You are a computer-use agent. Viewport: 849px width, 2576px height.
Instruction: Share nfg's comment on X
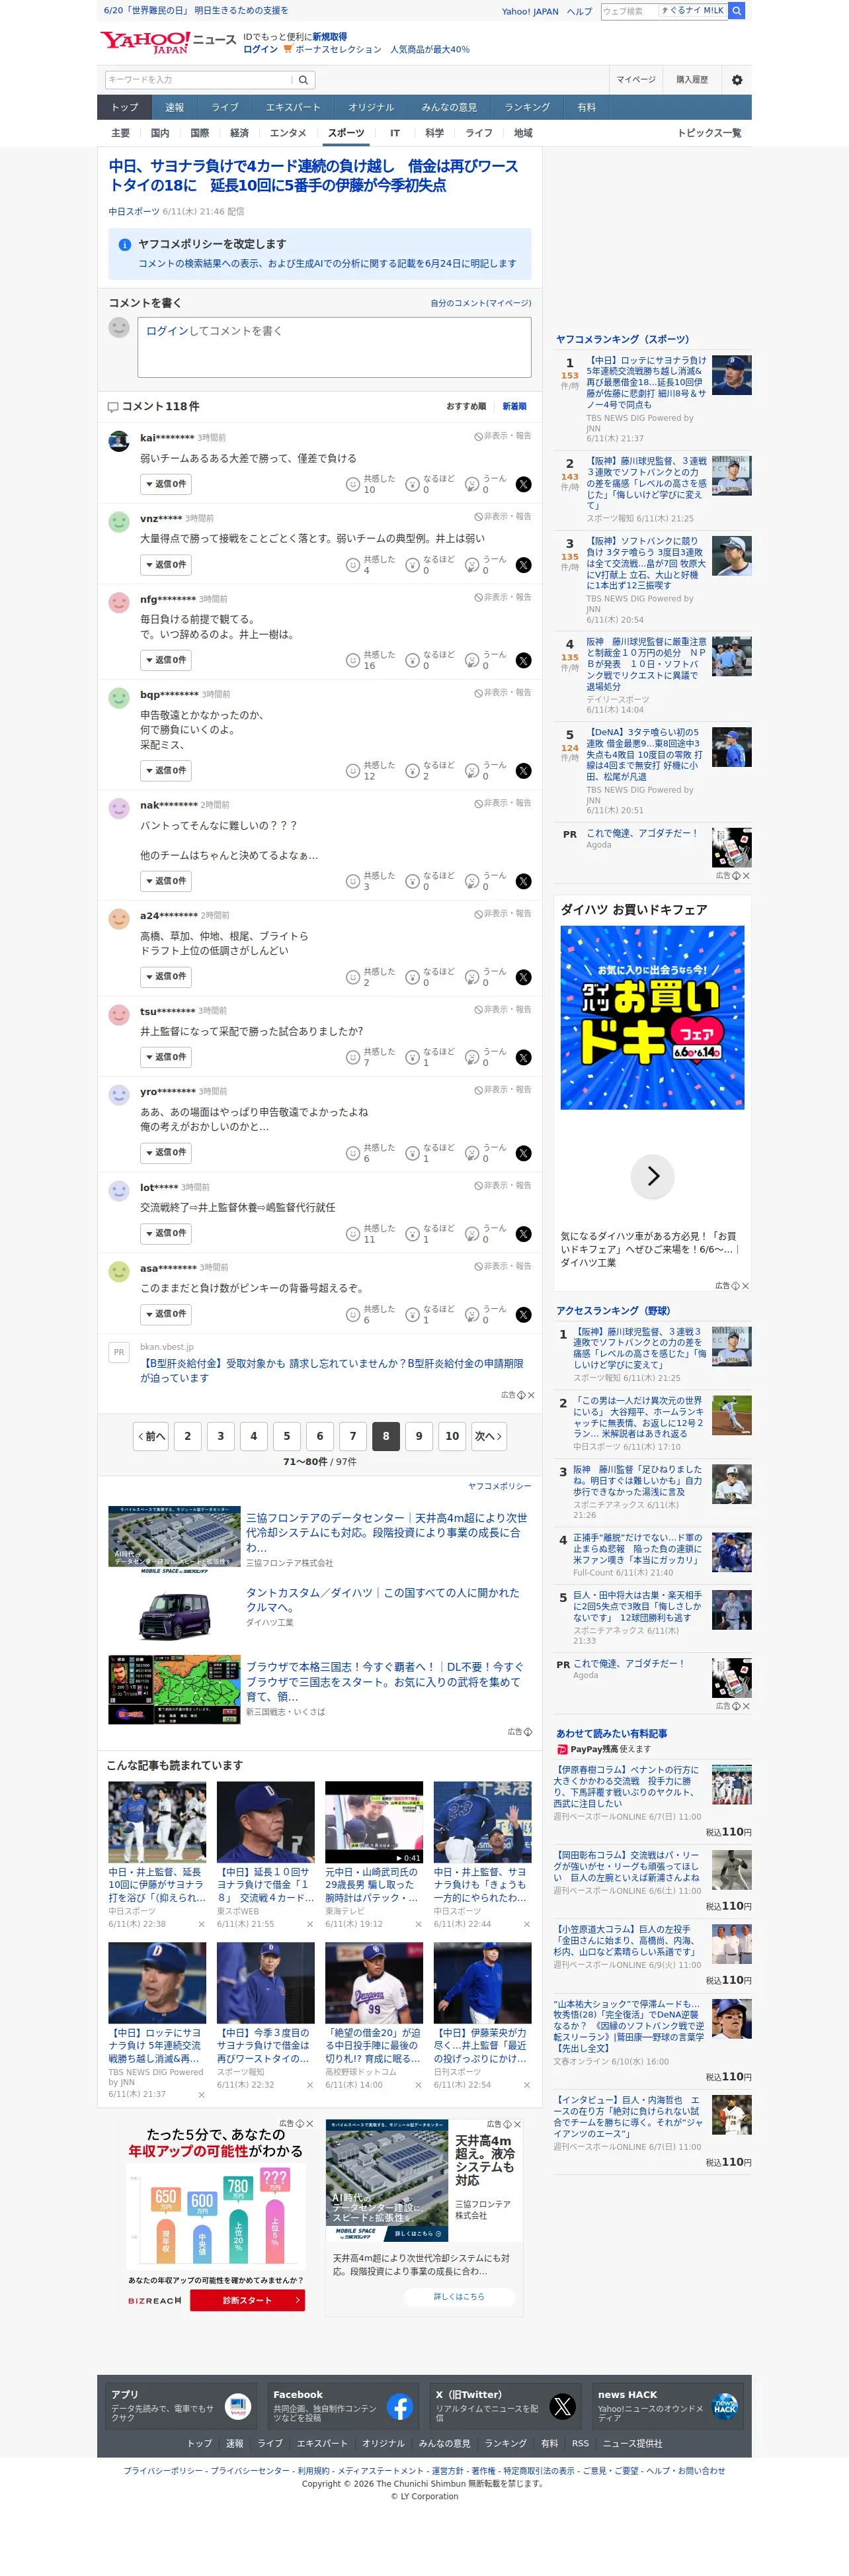(x=524, y=660)
